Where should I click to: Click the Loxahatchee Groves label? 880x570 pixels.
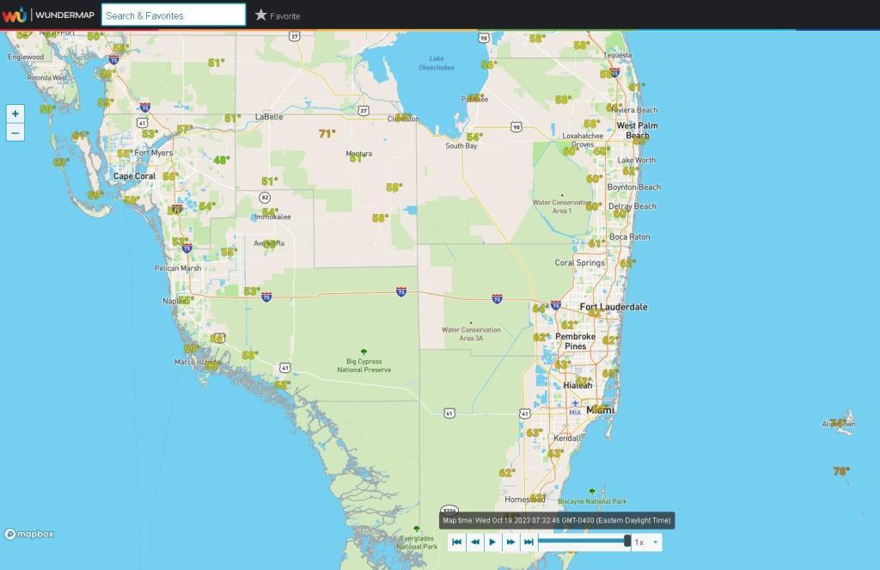584,140
